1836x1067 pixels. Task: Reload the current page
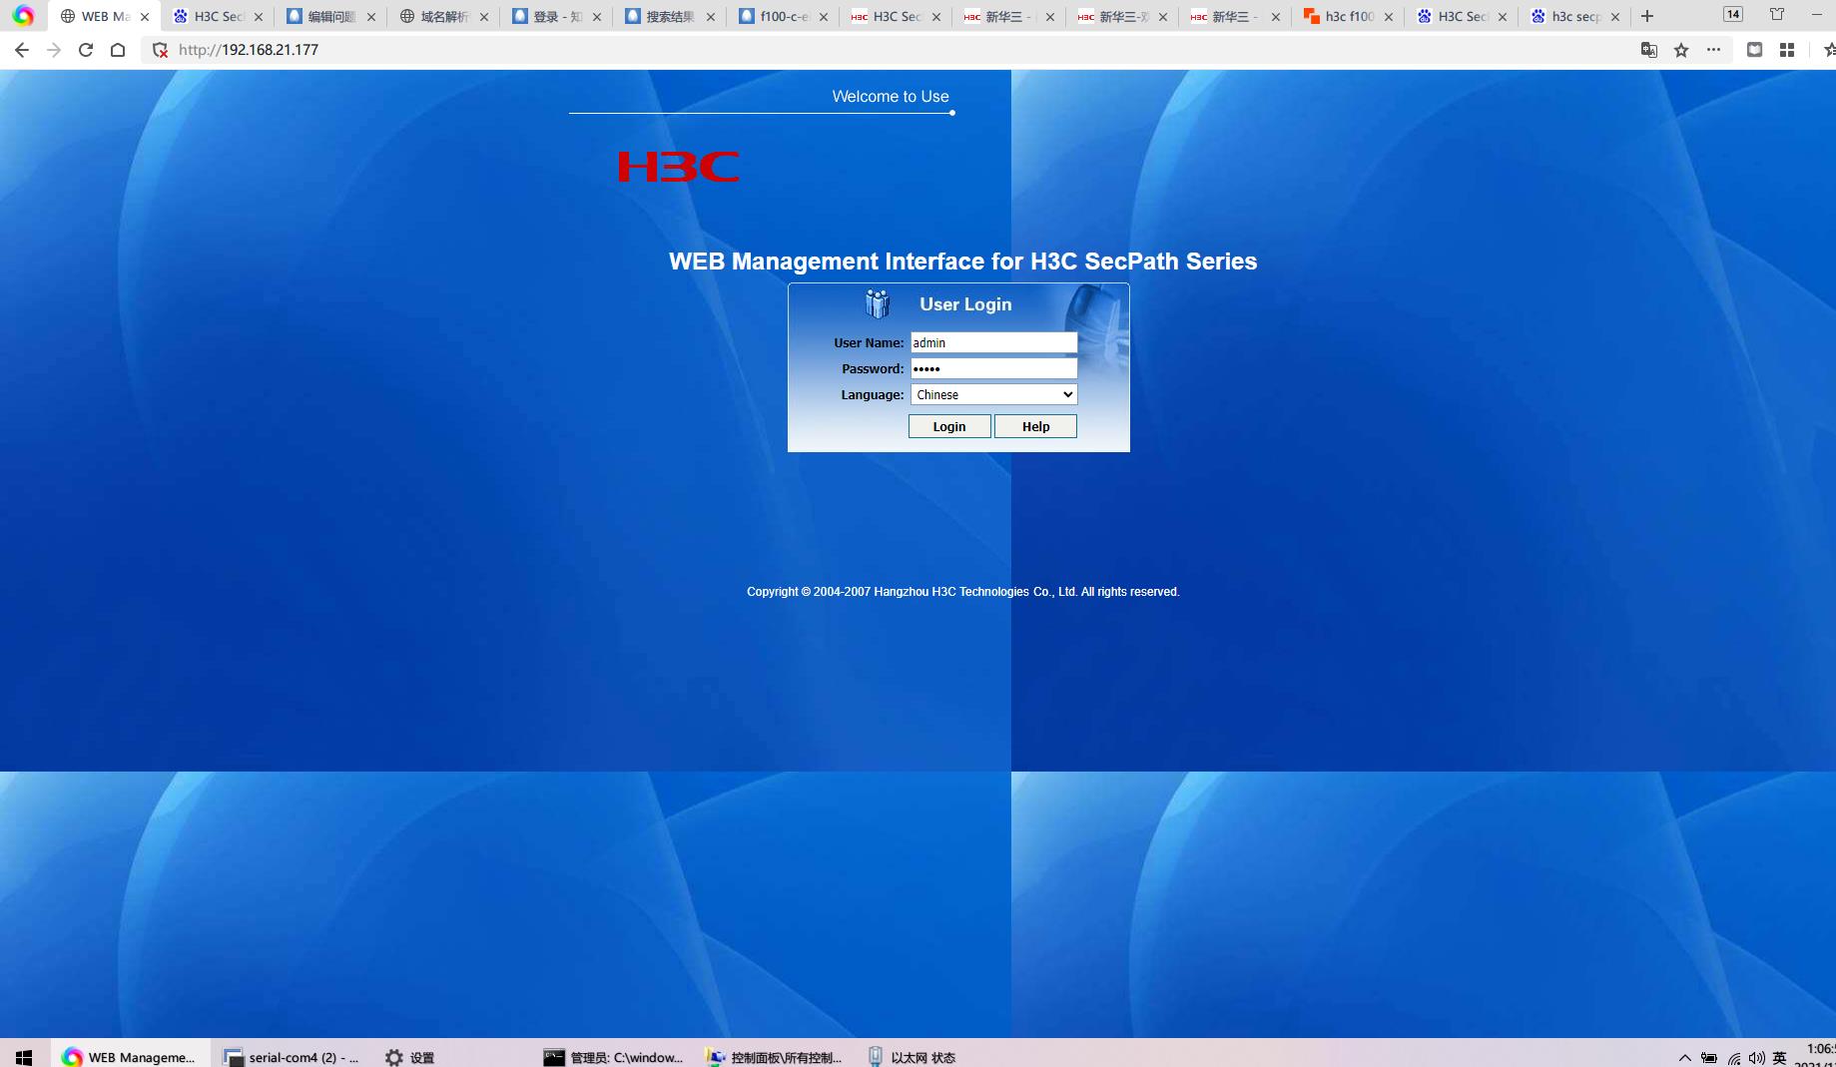[86, 50]
